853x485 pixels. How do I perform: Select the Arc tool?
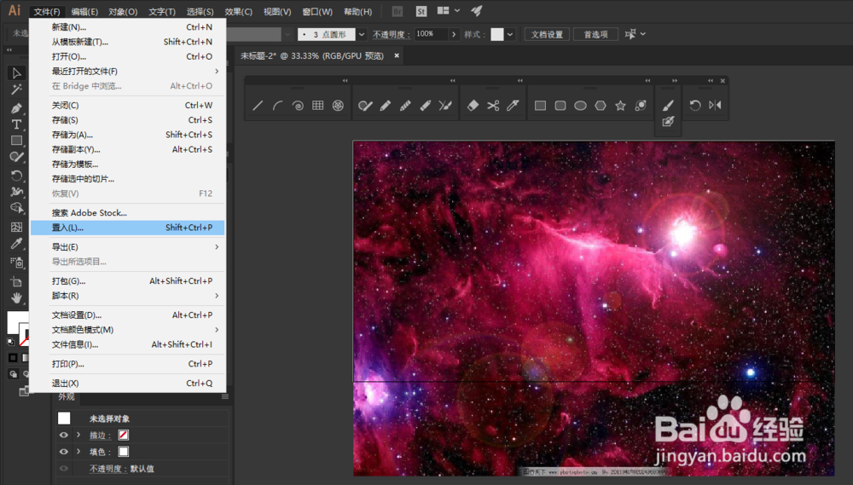tap(278, 106)
